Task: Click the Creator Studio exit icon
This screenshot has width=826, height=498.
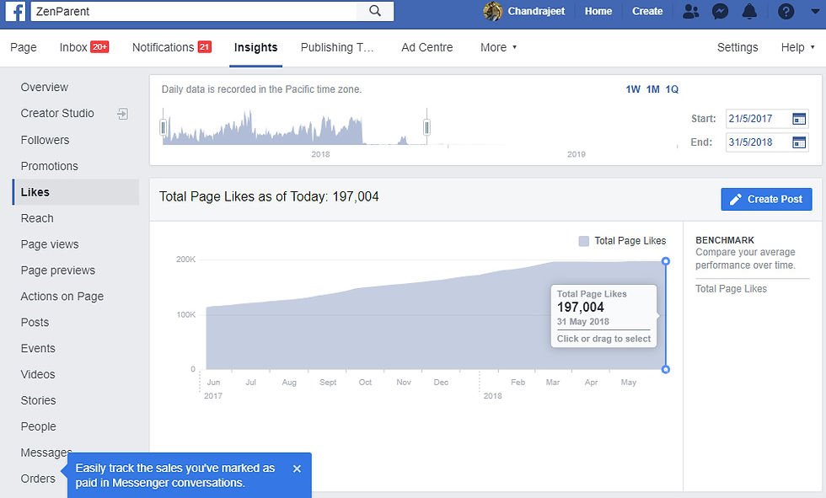Action: pos(122,114)
